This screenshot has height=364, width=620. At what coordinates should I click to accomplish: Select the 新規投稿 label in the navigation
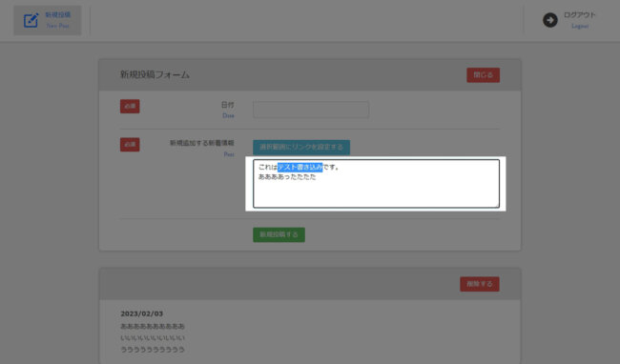pyautogui.click(x=58, y=15)
